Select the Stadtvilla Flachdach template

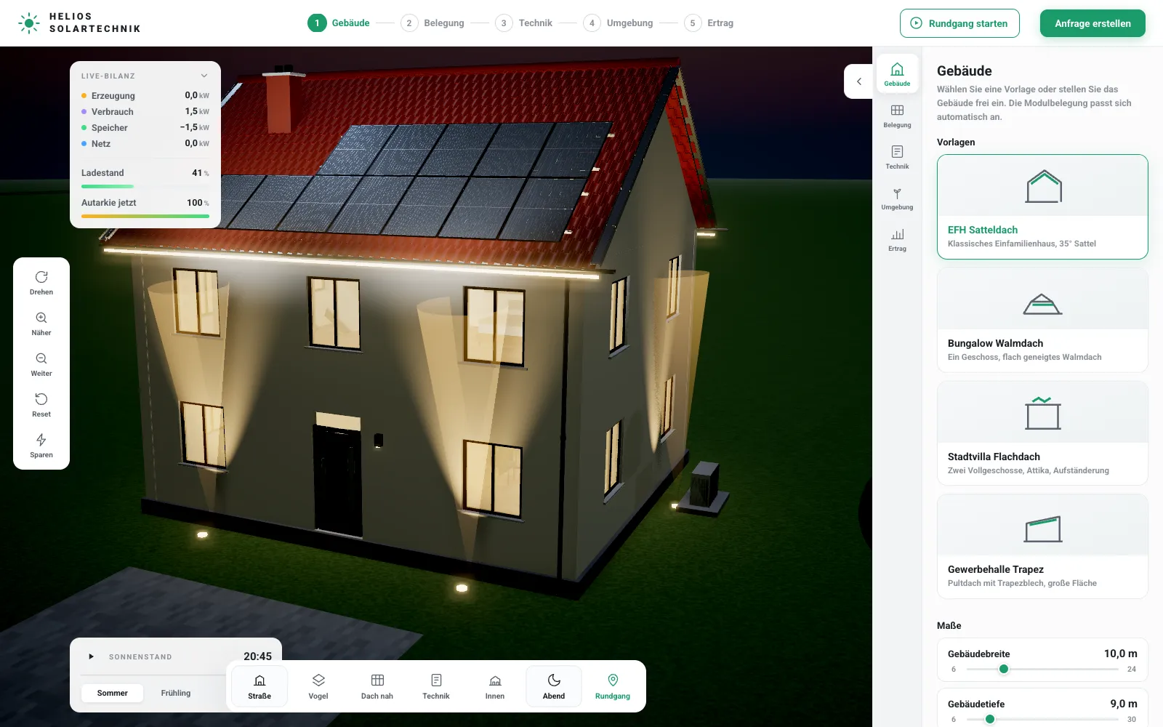(1042, 433)
